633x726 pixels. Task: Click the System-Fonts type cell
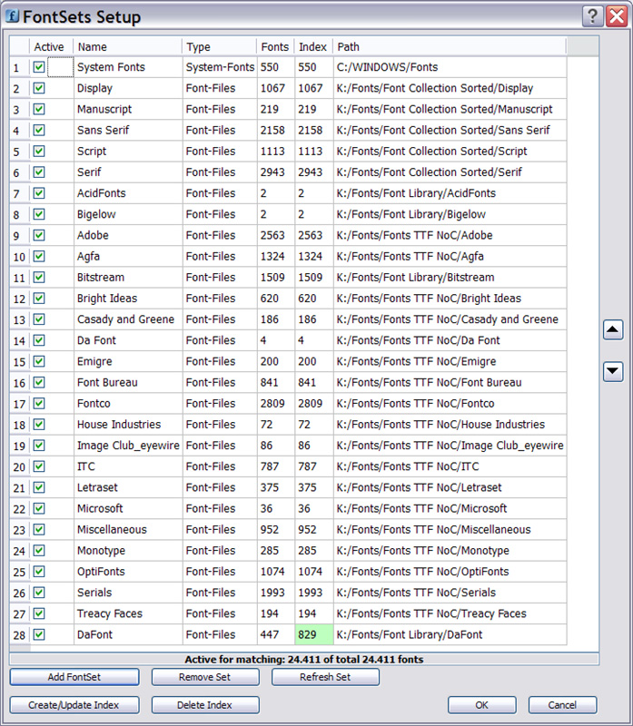click(220, 67)
